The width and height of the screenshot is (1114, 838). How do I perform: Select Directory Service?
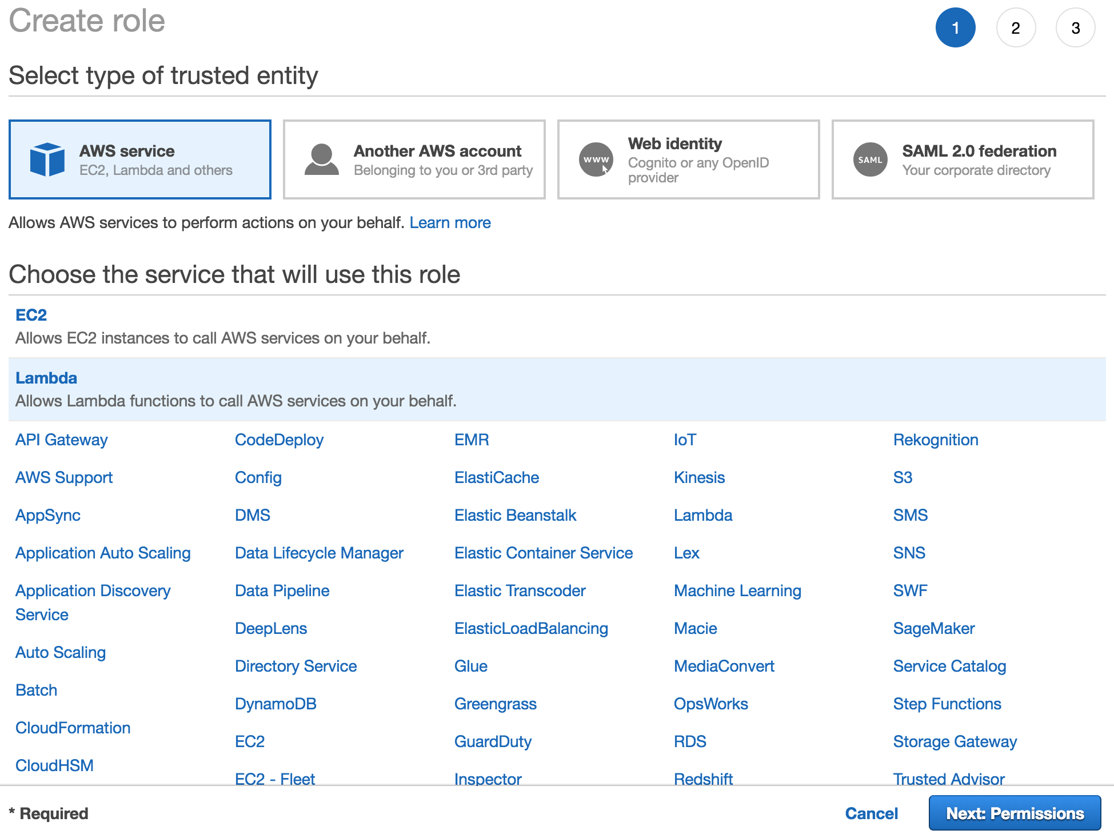pos(296,666)
